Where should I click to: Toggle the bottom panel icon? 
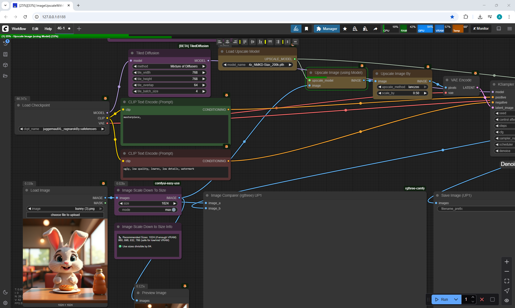[x=499, y=29]
